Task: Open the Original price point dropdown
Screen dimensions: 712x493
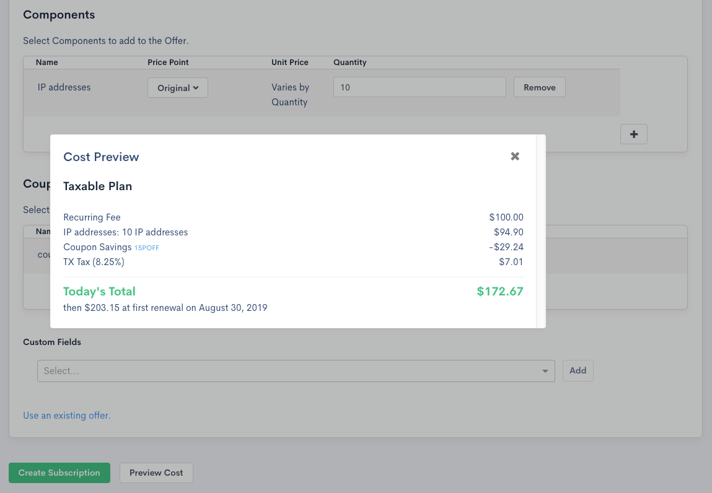Action: [x=178, y=87]
